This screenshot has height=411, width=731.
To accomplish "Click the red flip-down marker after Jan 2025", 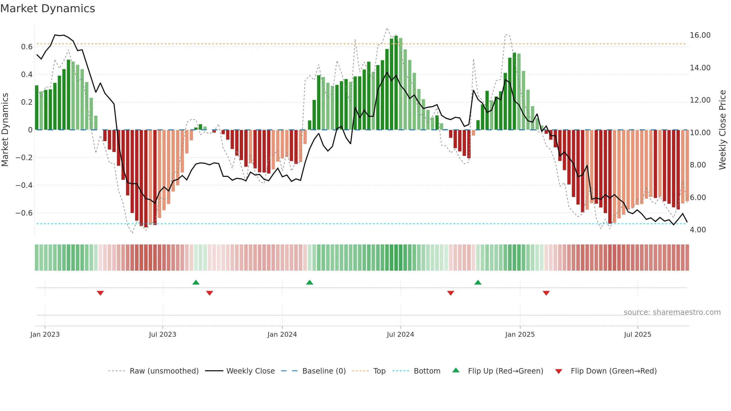I will coord(546,293).
